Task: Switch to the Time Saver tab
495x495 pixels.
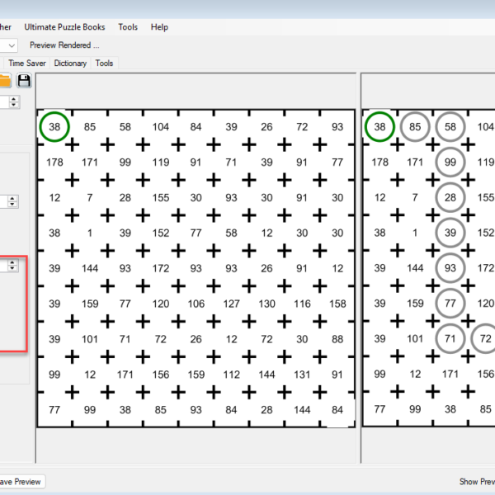Action: (27, 63)
